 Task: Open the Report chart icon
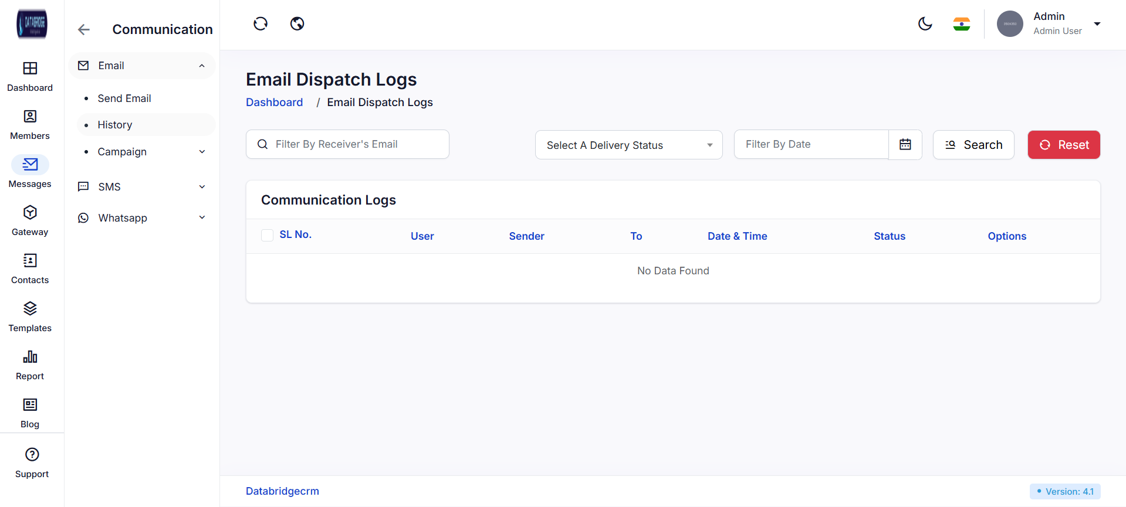pos(30,357)
